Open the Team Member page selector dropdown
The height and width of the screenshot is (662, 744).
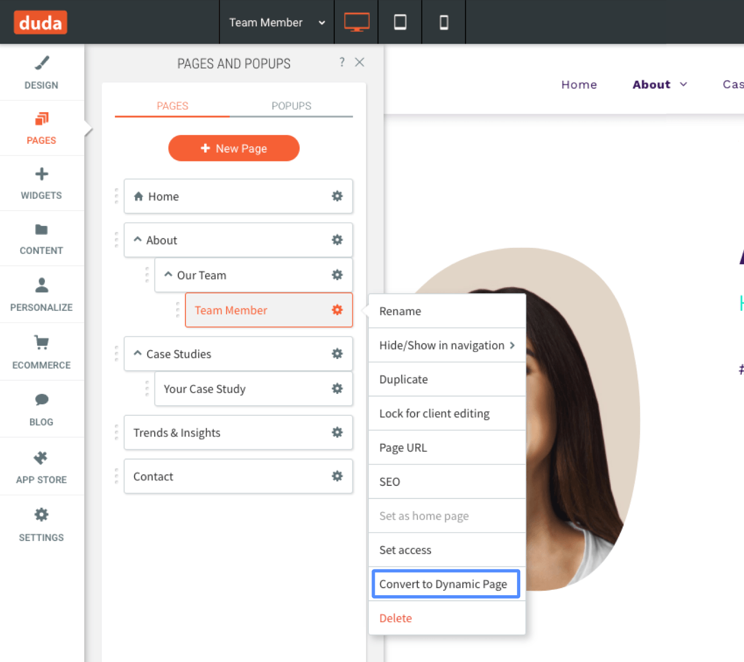pos(277,22)
